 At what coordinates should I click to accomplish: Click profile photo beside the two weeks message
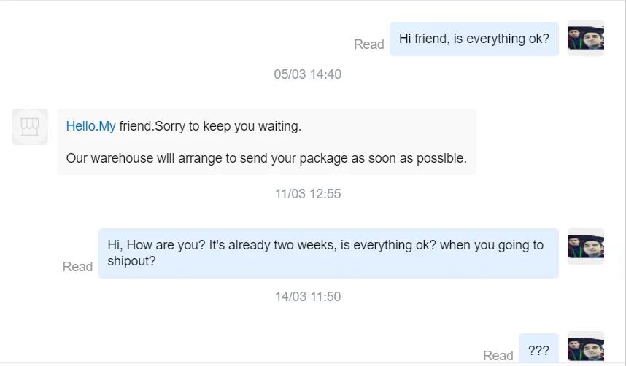tap(585, 246)
